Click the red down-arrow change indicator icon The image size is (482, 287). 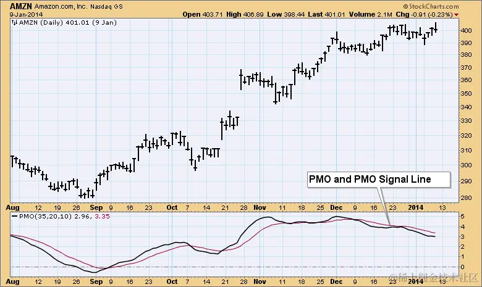tap(456, 15)
